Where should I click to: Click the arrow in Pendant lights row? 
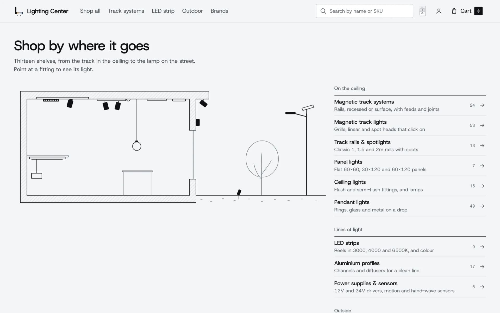coord(482,206)
